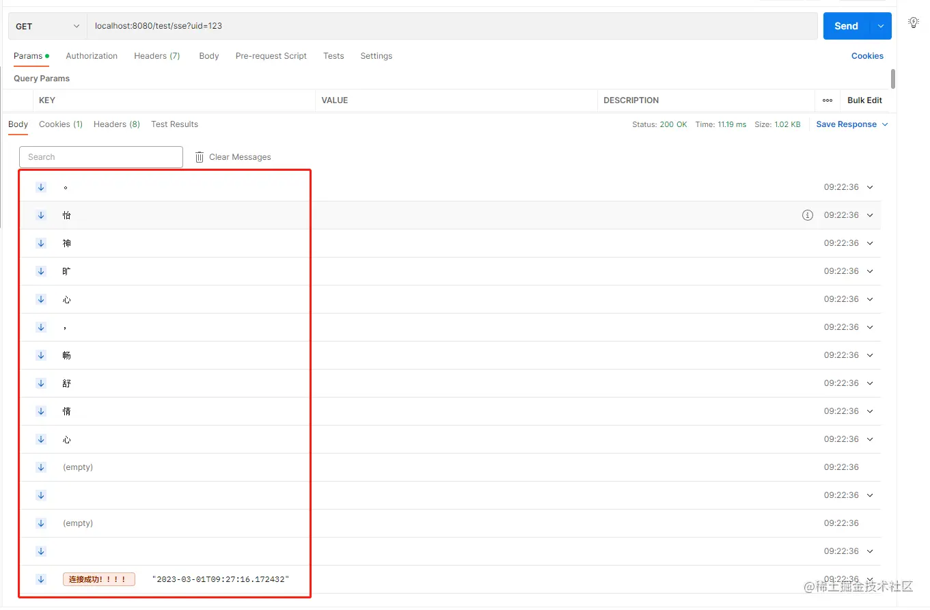The height and width of the screenshot is (610, 930).
Task: Click the blue Send button
Action: click(846, 26)
